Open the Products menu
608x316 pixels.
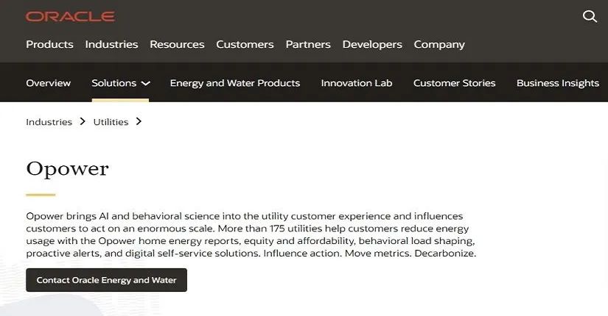click(49, 45)
